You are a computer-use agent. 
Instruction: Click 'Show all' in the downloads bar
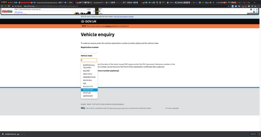click(x=253, y=134)
